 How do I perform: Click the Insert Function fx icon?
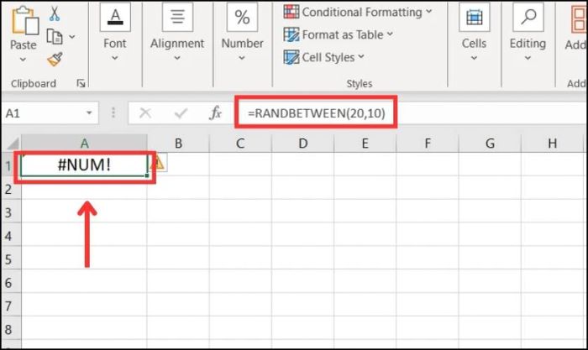click(215, 112)
